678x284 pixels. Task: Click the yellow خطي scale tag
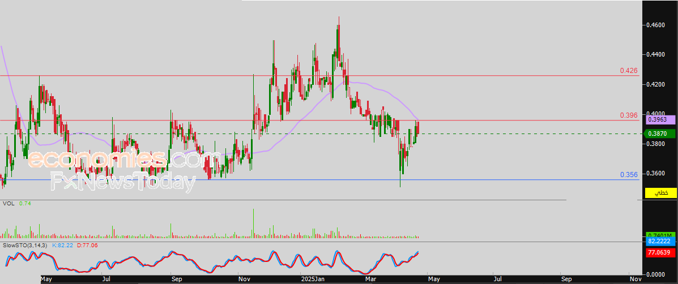point(660,193)
